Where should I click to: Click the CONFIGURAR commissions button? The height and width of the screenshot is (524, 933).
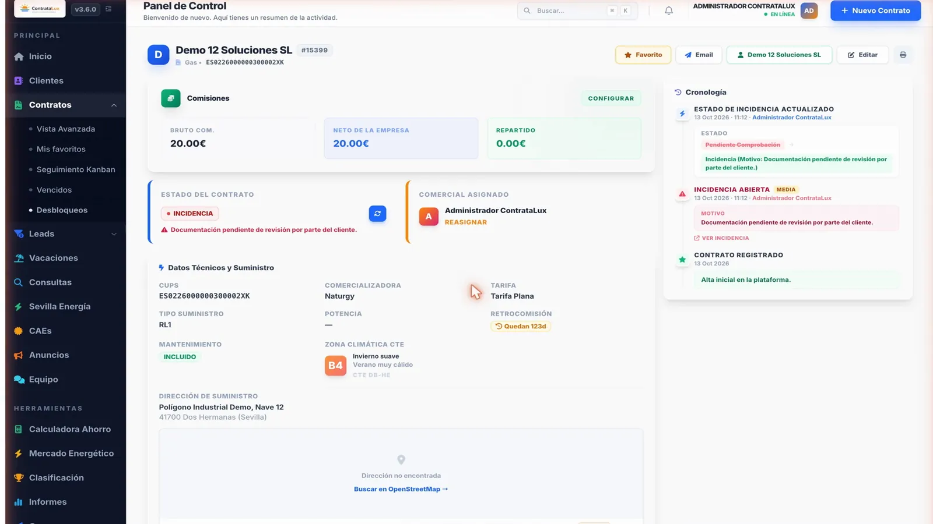(611, 98)
